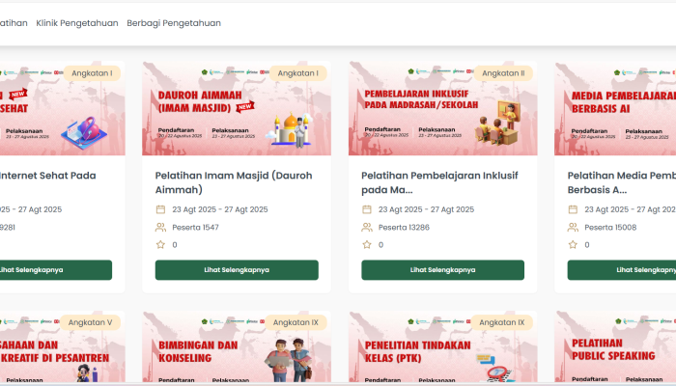Click Angkatan II badge on Inklusif card
Viewport: 676px width, 386px height.
pos(503,73)
